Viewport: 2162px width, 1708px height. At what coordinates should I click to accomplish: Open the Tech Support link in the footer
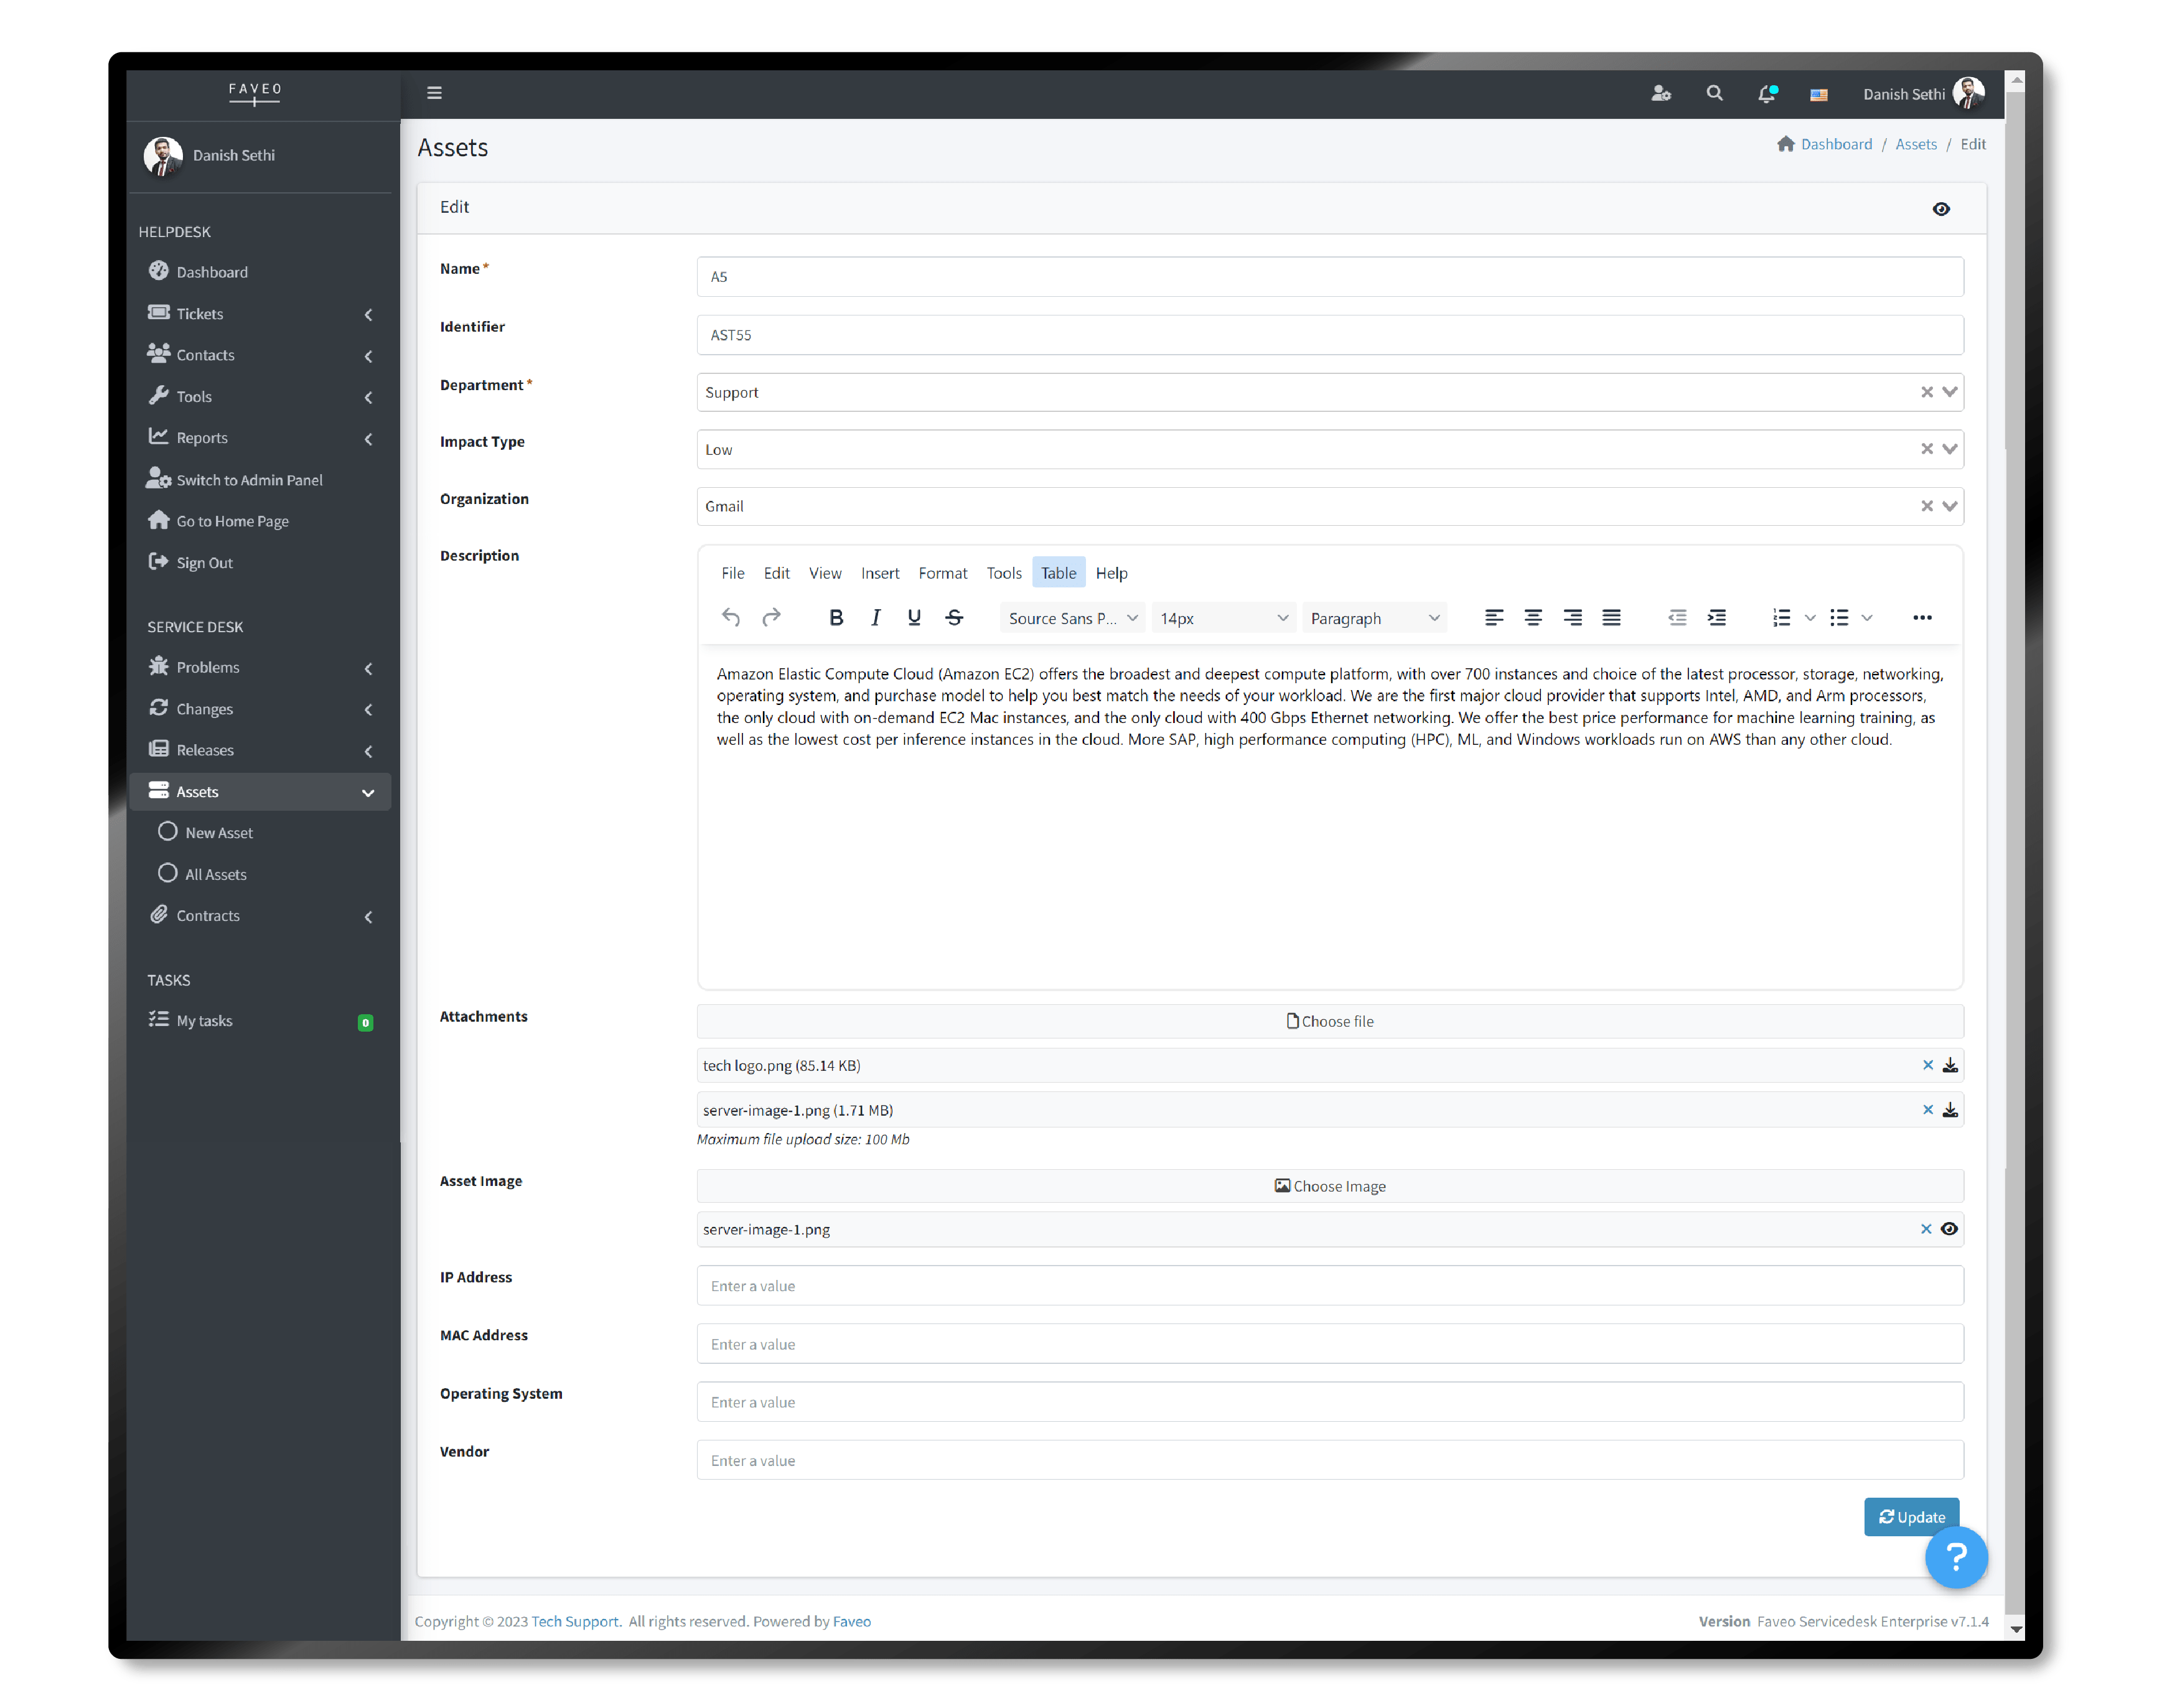click(575, 1621)
